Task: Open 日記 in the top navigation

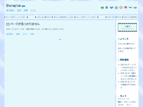Action: tap(19, 10)
